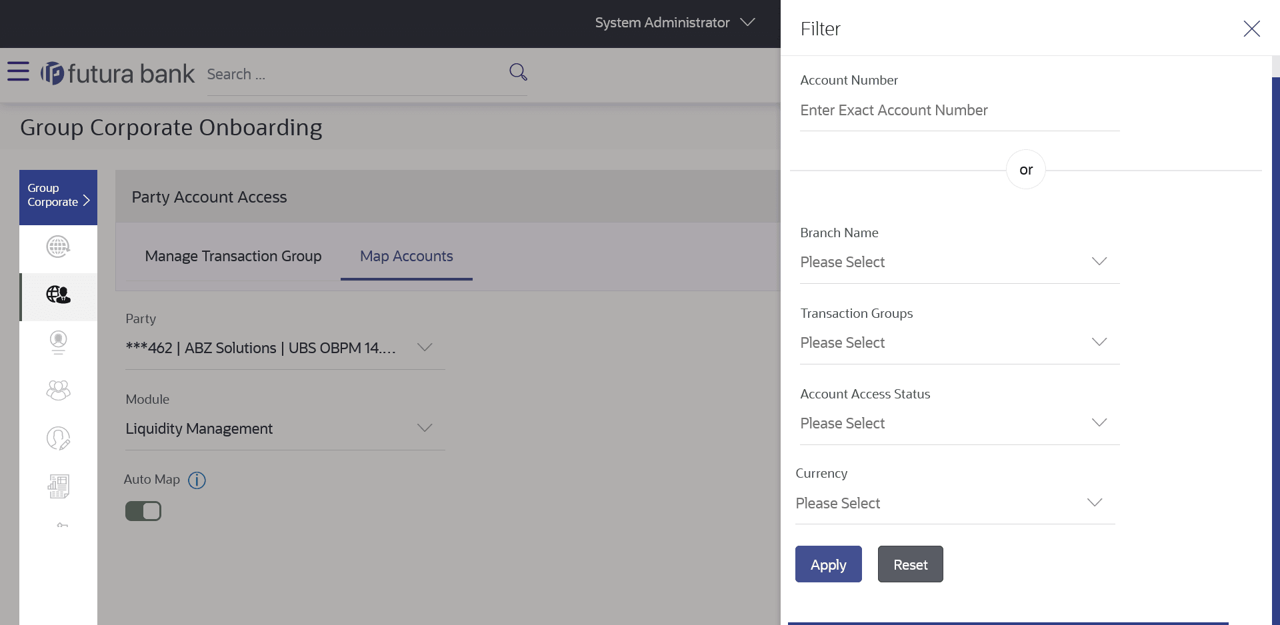
Task: Switch to Manage Transaction Group tab
Action: click(233, 257)
